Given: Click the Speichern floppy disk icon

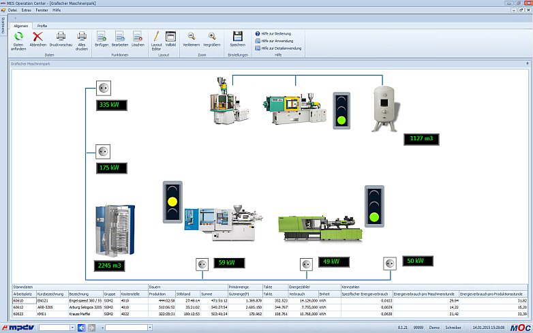Looking at the screenshot, I should pyautogui.click(x=238, y=36).
